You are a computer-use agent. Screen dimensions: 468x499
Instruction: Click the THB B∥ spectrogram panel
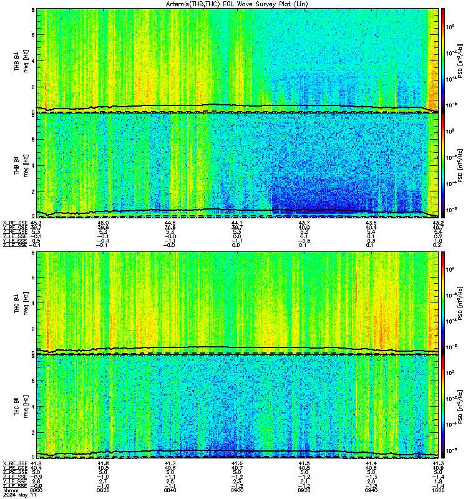pyautogui.click(x=238, y=165)
